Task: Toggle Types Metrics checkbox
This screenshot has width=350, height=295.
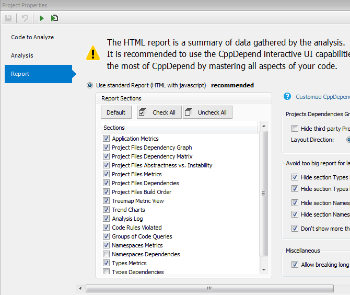Action: (106, 263)
